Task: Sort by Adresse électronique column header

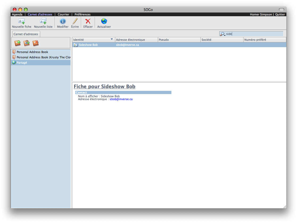Action: click(136, 40)
